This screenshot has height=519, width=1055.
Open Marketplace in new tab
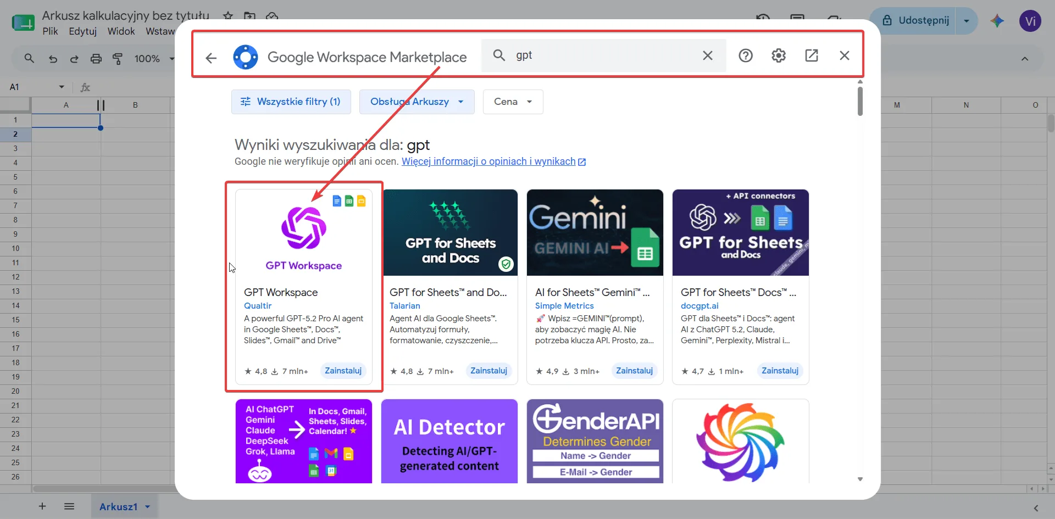pyautogui.click(x=812, y=55)
